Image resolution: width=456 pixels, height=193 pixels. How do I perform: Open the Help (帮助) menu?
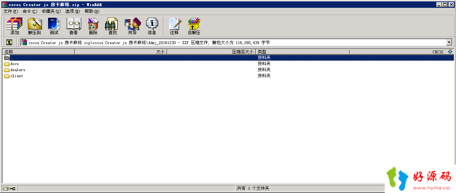92,11
